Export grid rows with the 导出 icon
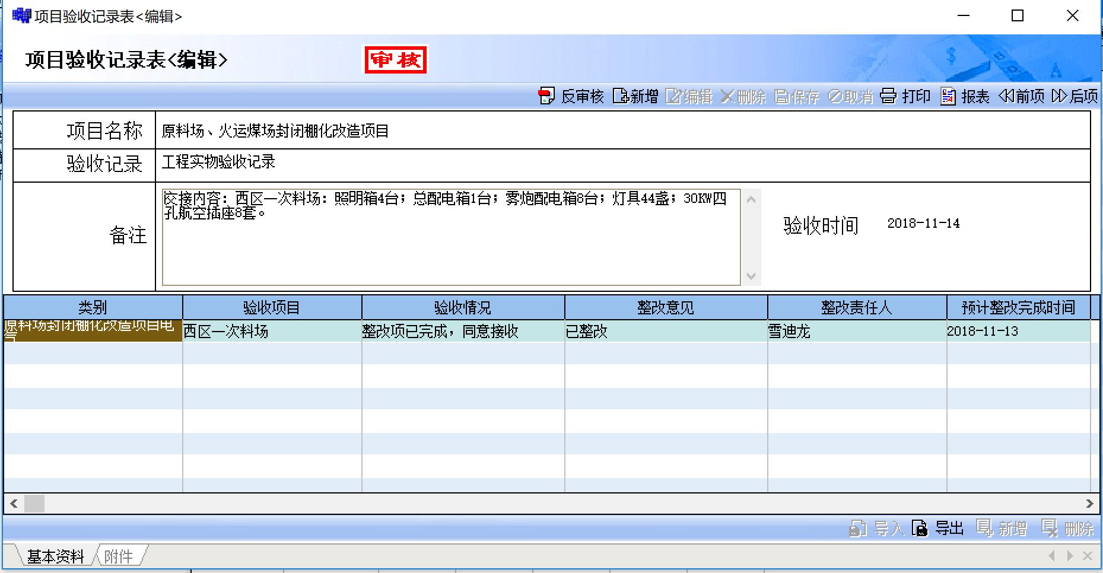The width and height of the screenshot is (1103, 573). (x=920, y=528)
